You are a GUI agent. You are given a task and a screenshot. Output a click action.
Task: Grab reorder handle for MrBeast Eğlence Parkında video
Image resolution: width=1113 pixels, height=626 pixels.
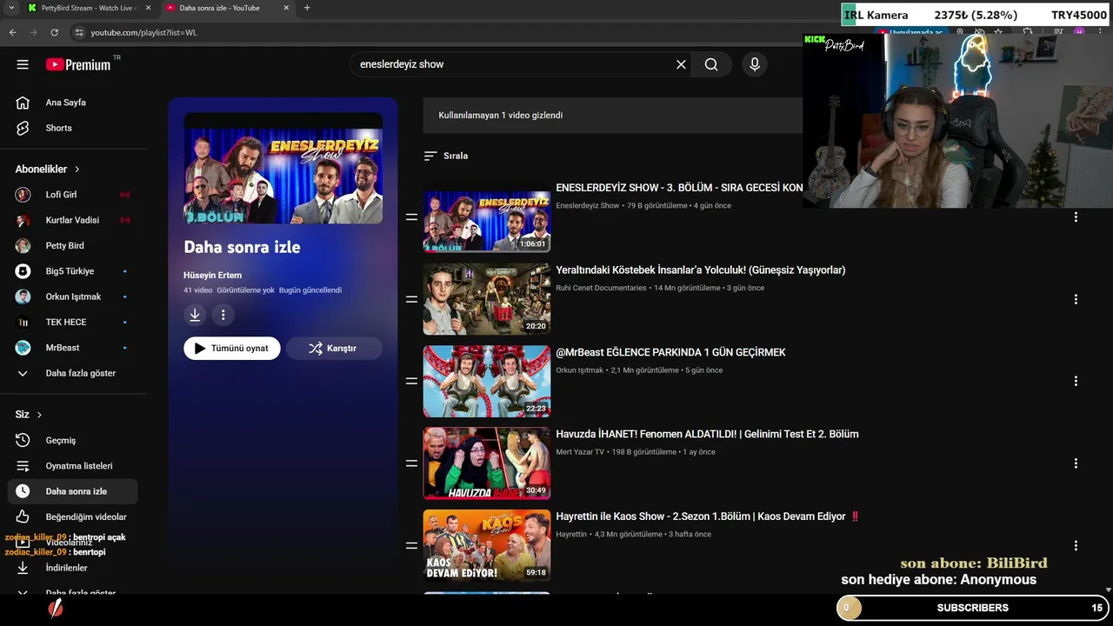pyautogui.click(x=411, y=381)
